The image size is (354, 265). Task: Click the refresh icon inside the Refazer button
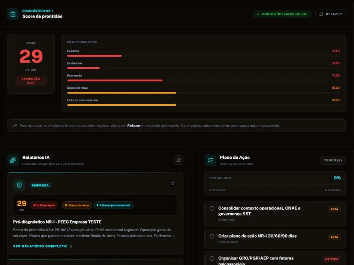pyautogui.click(x=321, y=14)
